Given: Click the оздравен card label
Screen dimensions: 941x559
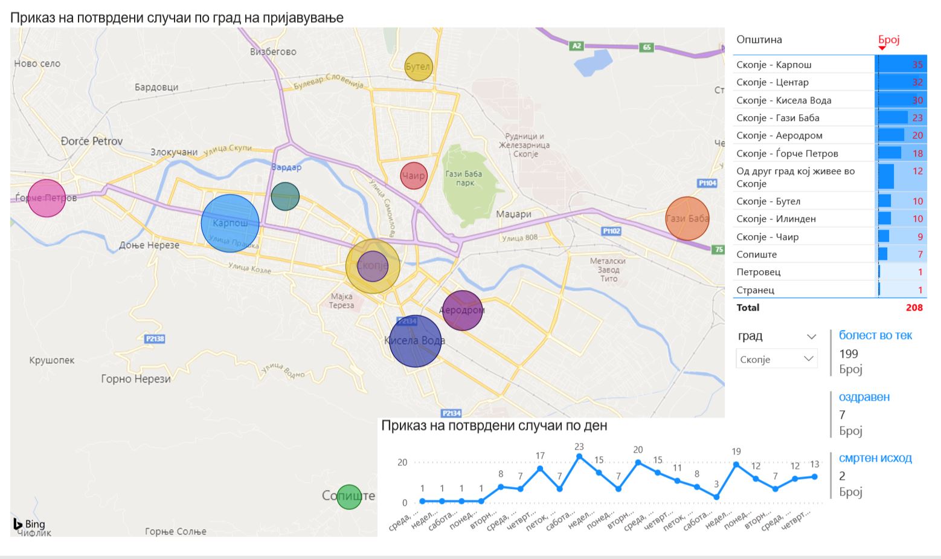Looking at the screenshot, I should pos(864,397).
